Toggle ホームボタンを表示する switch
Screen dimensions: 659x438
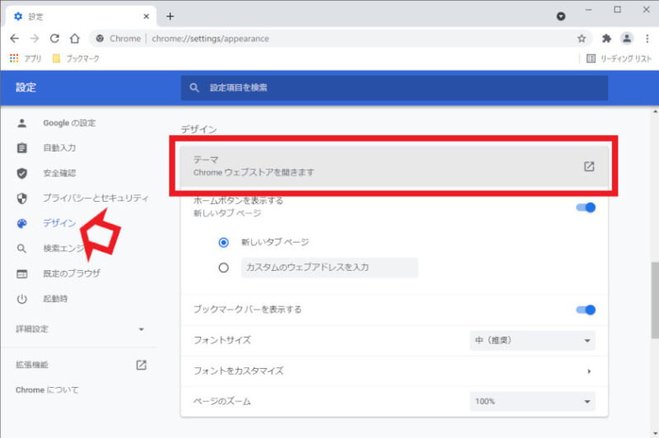tap(586, 207)
